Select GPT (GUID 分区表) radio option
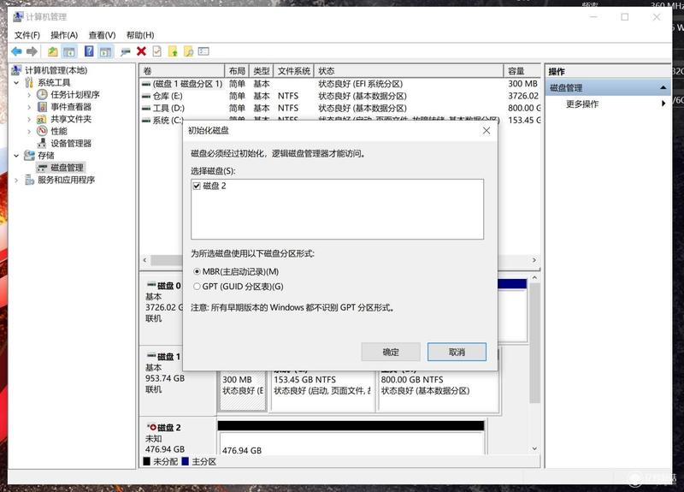This screenshot has height=492, width=684. (x=197, y=287)
